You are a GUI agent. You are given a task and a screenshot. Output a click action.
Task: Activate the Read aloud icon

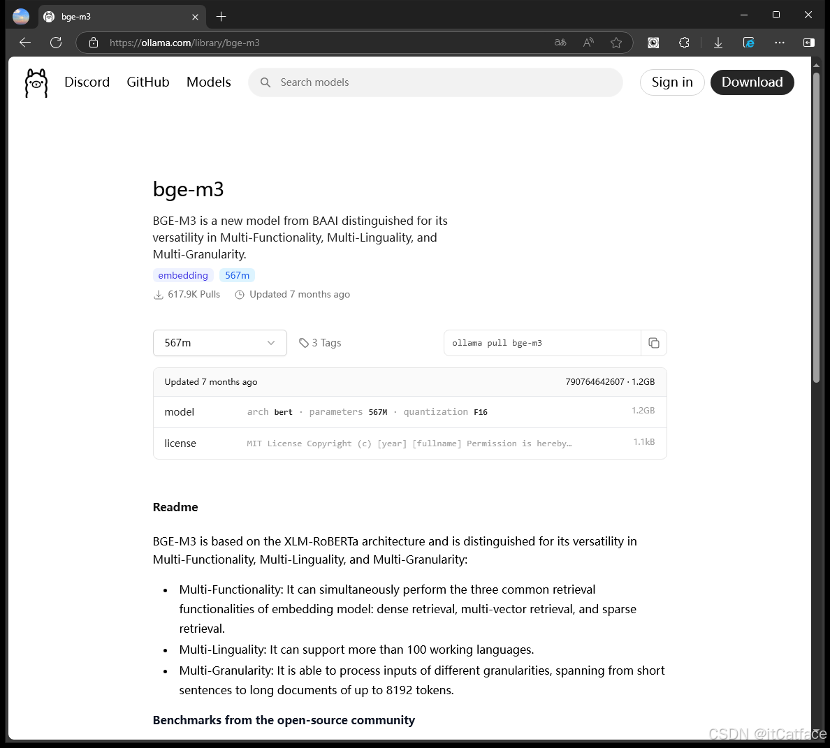588,43
